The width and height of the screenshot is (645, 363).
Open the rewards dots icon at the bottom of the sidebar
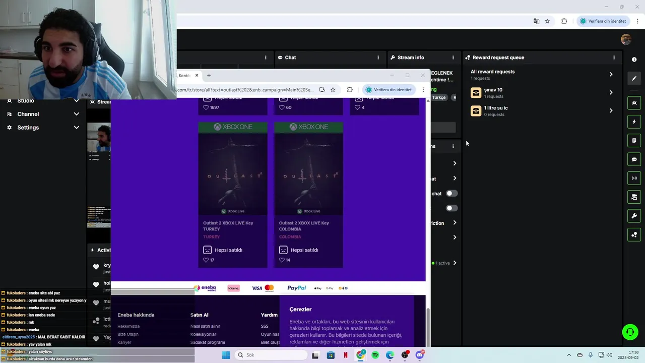634,234
